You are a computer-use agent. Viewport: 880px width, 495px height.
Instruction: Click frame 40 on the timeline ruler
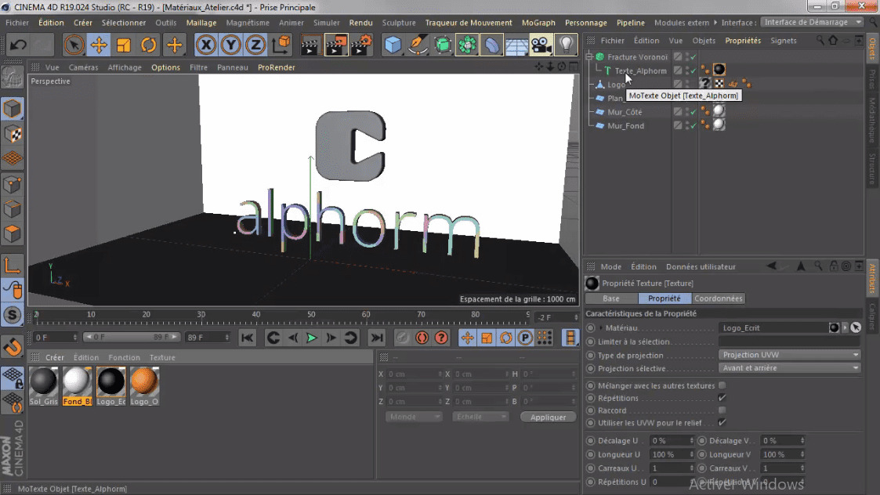256,316
